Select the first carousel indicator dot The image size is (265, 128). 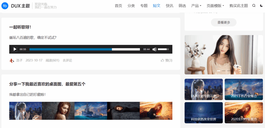point(218,71)
